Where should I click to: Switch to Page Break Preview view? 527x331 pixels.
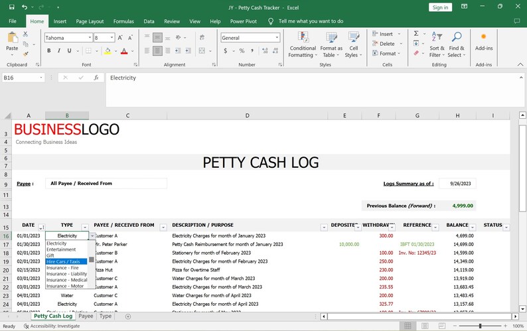click(442, 326)
